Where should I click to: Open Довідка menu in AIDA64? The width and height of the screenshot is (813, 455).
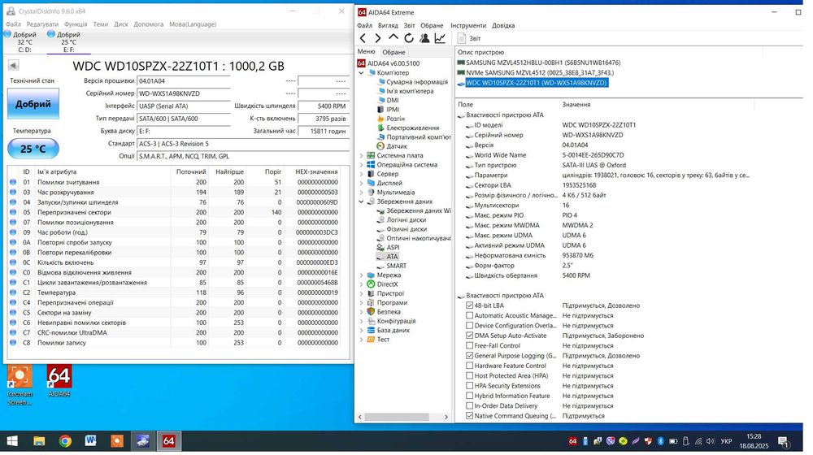(x=503, y=25)
